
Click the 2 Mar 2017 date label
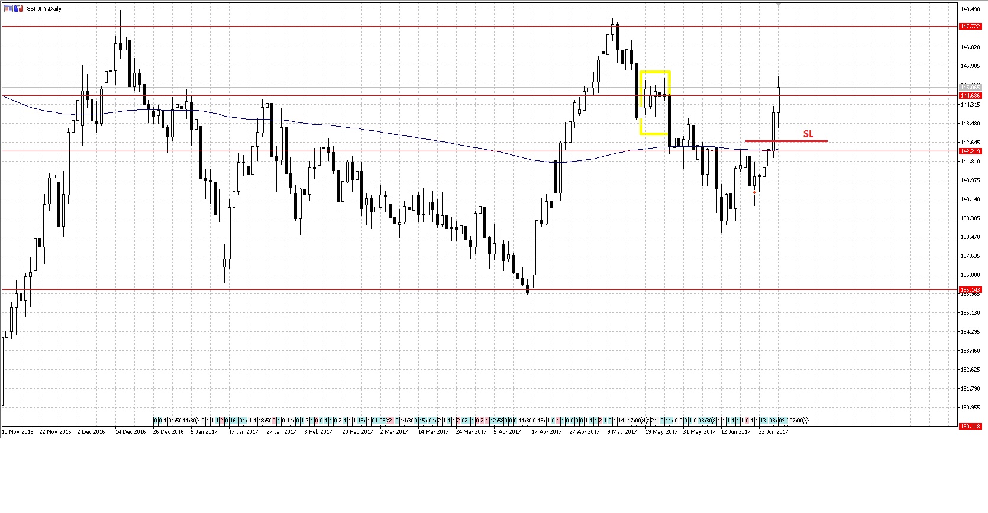tap(394, 432)
